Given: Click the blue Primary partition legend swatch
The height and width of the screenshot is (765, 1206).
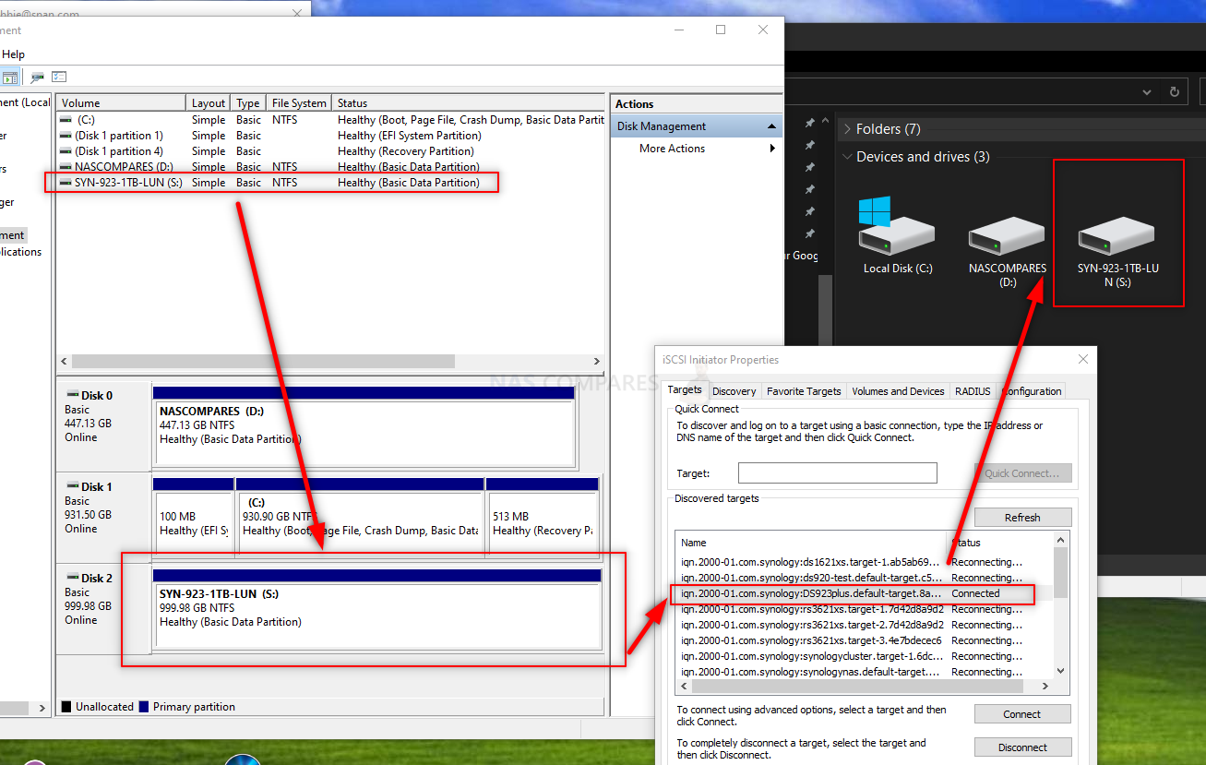Looking at the screenshot, I should click(144, 707).
